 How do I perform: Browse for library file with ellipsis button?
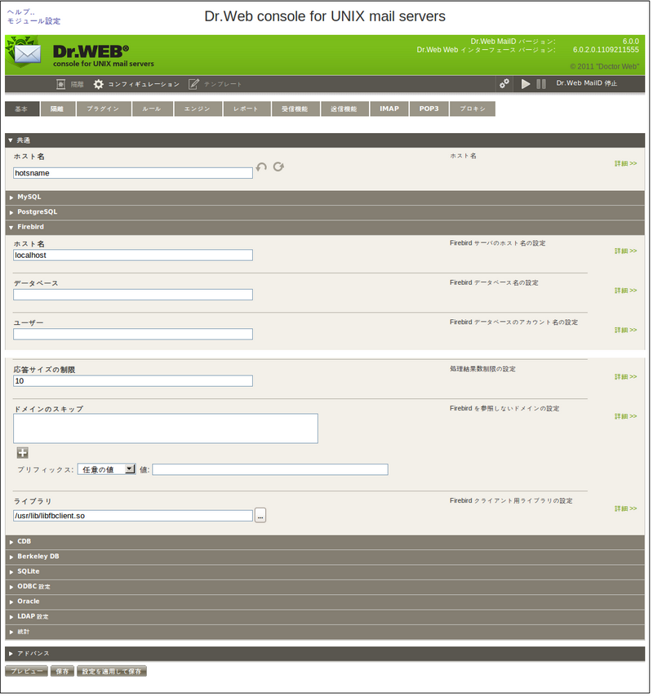click(x=261, y=517)
